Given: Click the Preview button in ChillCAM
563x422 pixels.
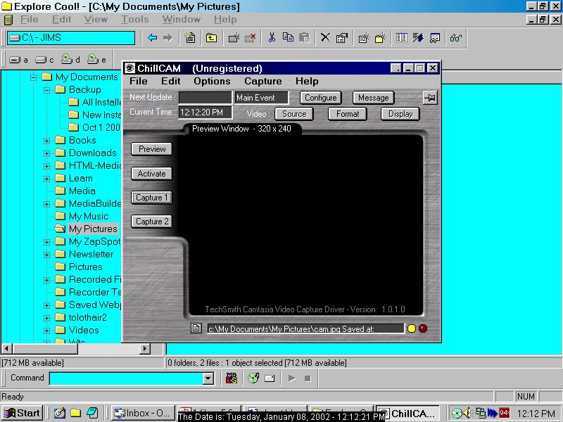Looking at the screenshot, I should (151, 149).
